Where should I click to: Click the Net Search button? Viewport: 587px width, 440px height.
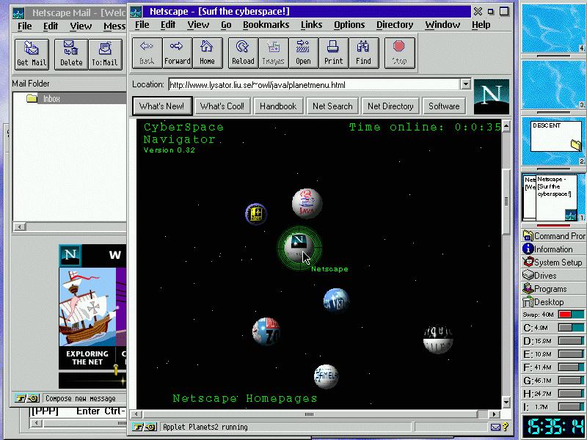(332, 106)
